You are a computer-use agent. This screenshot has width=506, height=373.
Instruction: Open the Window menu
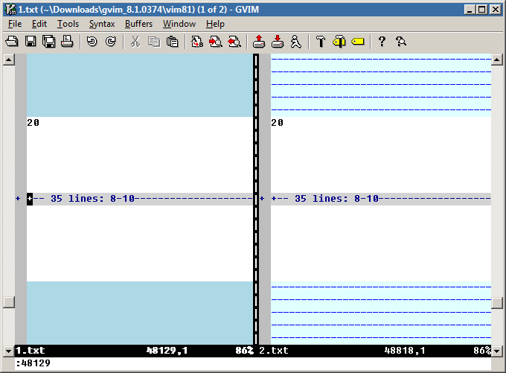coord(179,24)
